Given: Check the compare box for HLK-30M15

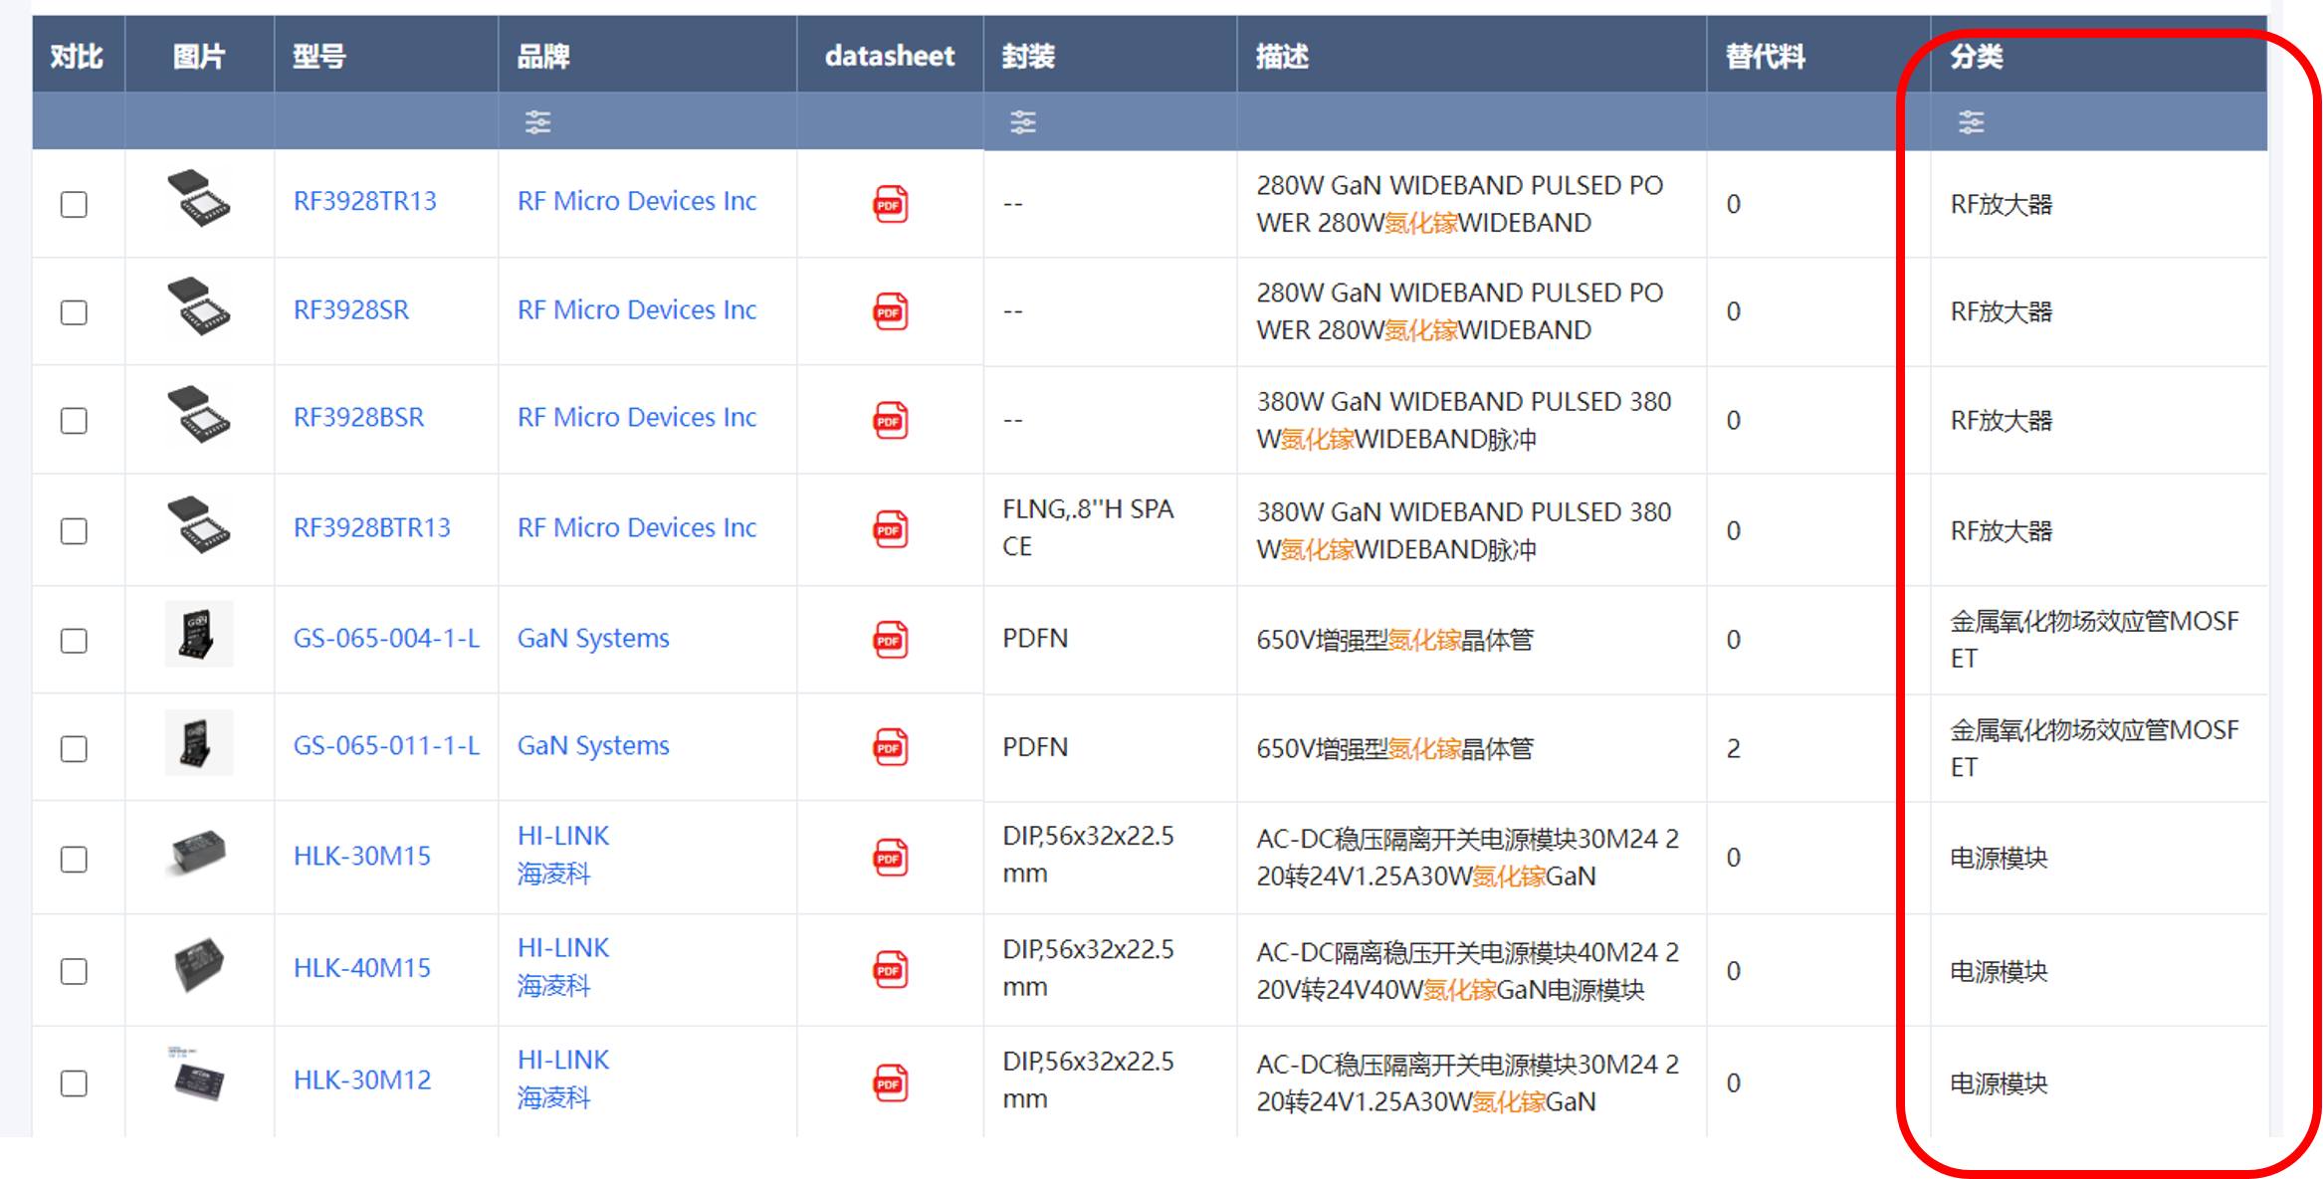Looking at the screenshot, I should (x=74, y=859).
